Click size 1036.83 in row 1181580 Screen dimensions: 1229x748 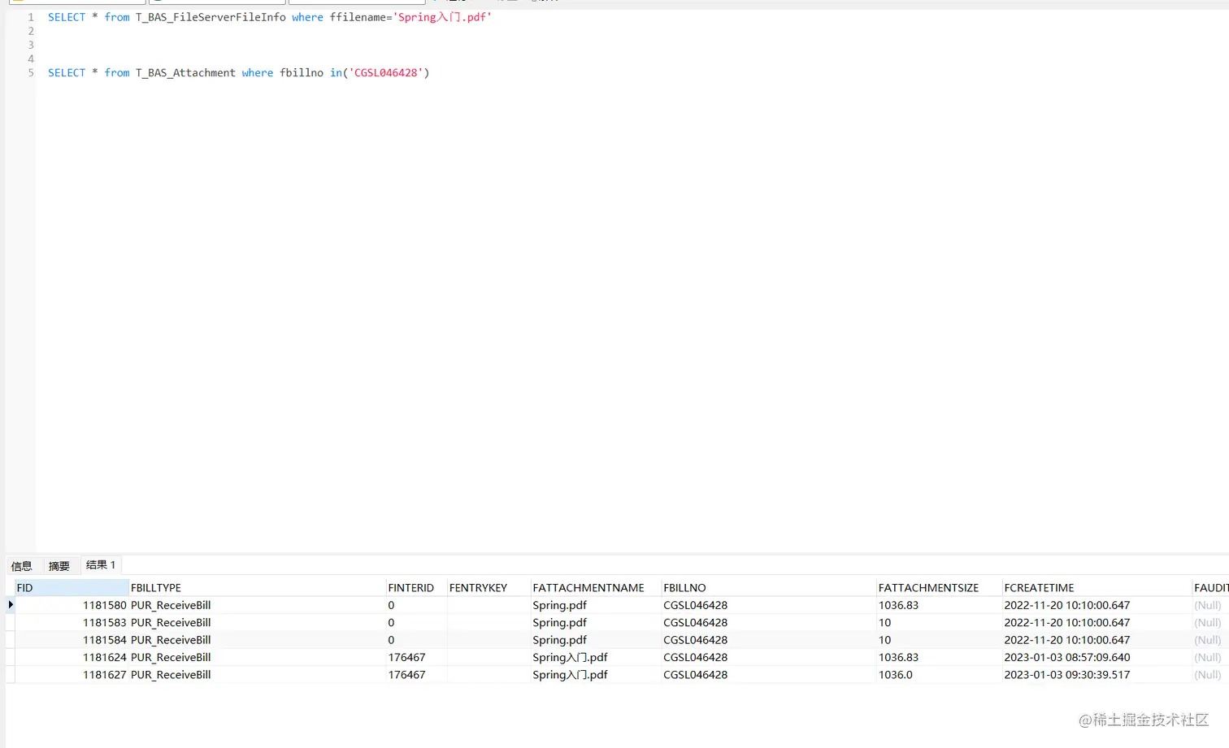898,605
